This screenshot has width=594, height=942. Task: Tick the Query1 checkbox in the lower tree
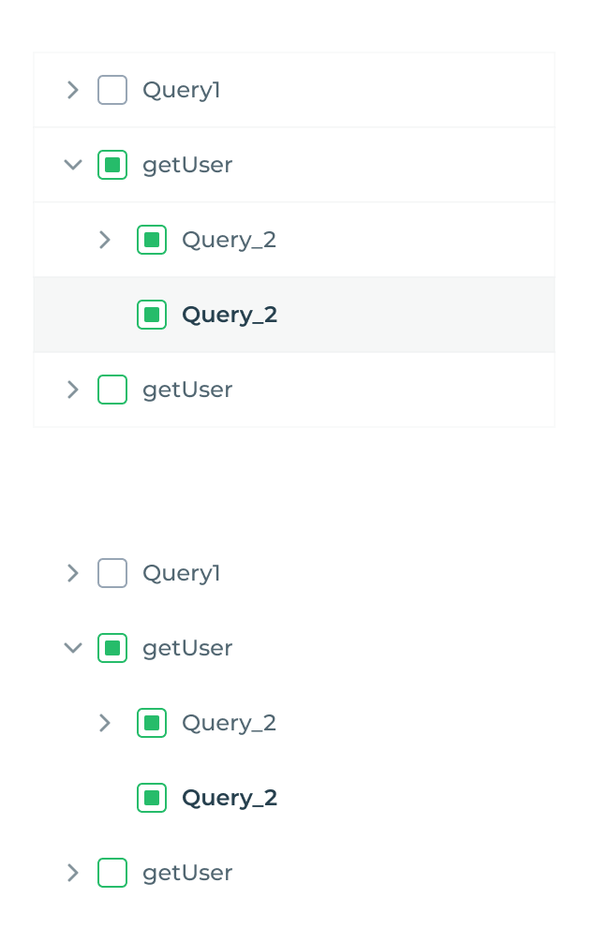(x=112, y=573)
